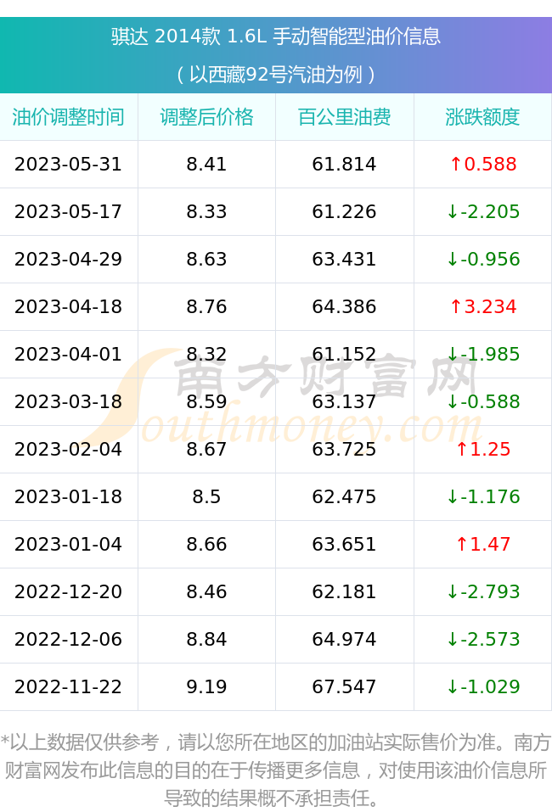This screenshot has width=552, height=812.
Task: Click the 调整后价格 column header
Action: [207, 117]
